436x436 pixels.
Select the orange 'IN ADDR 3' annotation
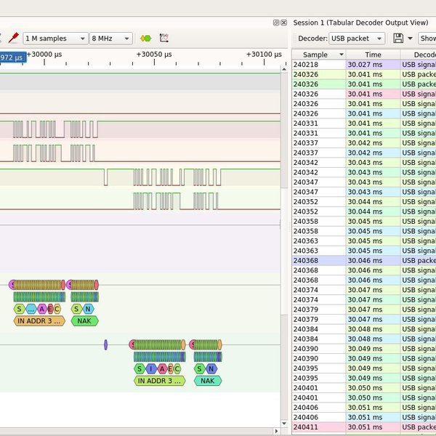pos(39,320)
